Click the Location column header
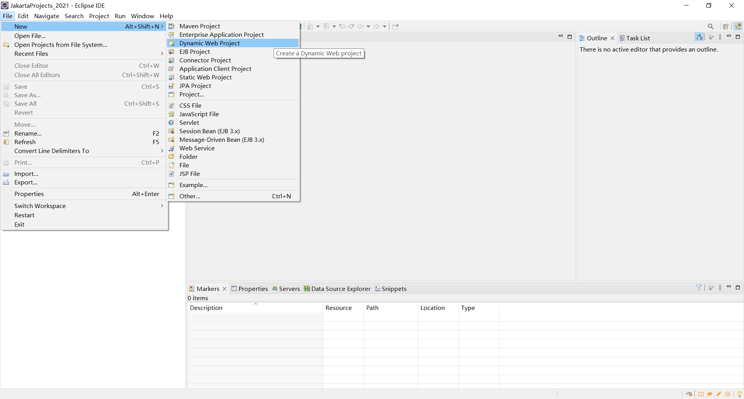744x399 pixels. (x=438, y=308)
